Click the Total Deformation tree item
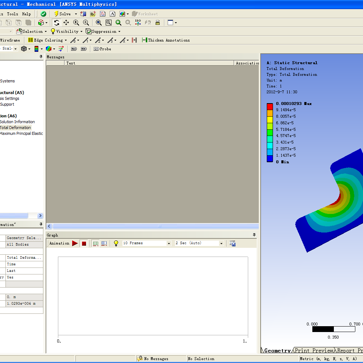Image resolution: width=363 pixels, height=363 pixels. tap(15, 128)
